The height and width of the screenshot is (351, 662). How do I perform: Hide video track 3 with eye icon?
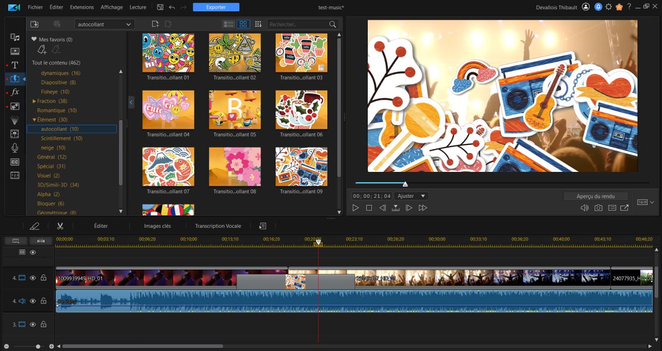(33, 324)
